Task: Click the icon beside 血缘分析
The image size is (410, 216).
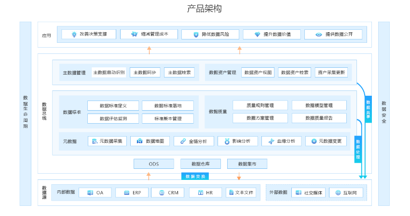Action: 271,141
